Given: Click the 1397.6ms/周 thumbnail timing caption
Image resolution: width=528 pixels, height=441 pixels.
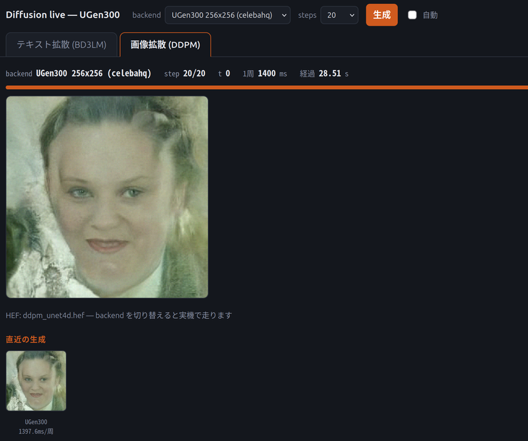Looking at the screenshot, I should click(x=36, y=431).
